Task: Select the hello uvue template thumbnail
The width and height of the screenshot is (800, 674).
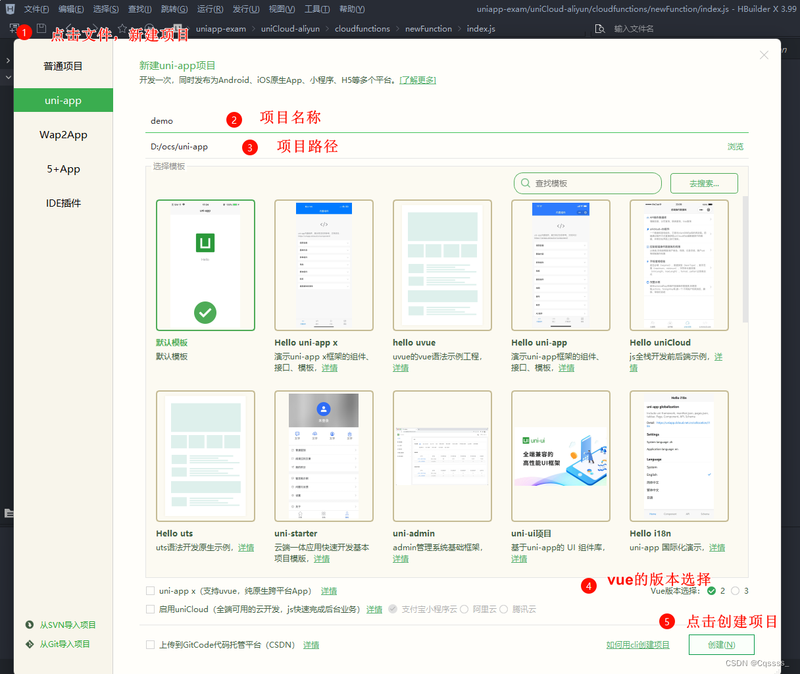Action: click(x=442, y=265)
